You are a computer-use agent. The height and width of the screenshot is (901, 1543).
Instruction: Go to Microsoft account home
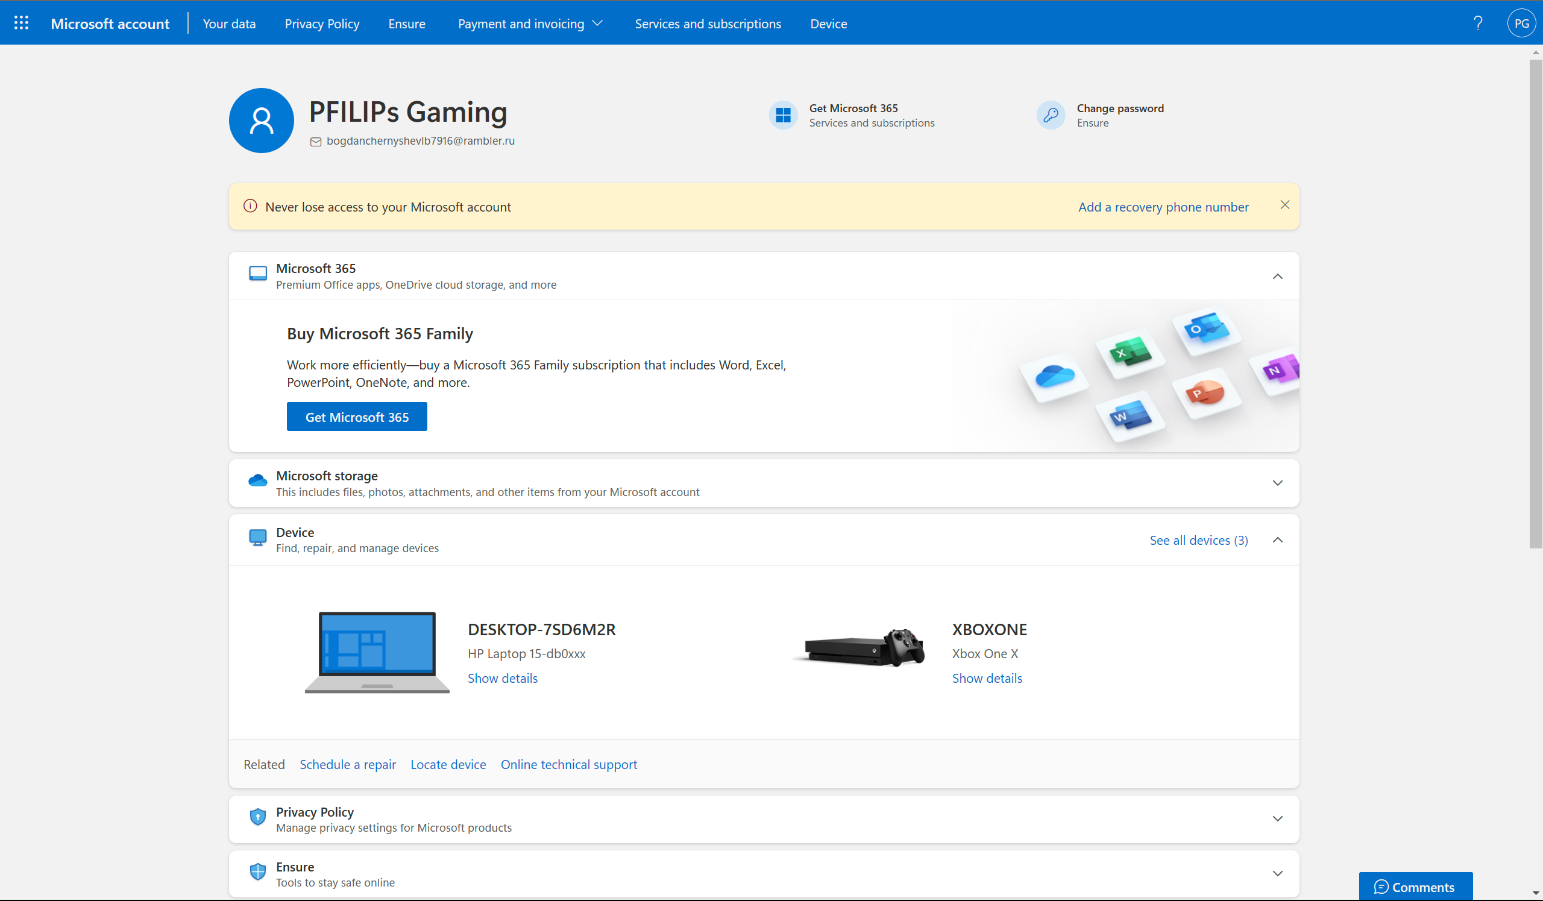click(110, 24)
